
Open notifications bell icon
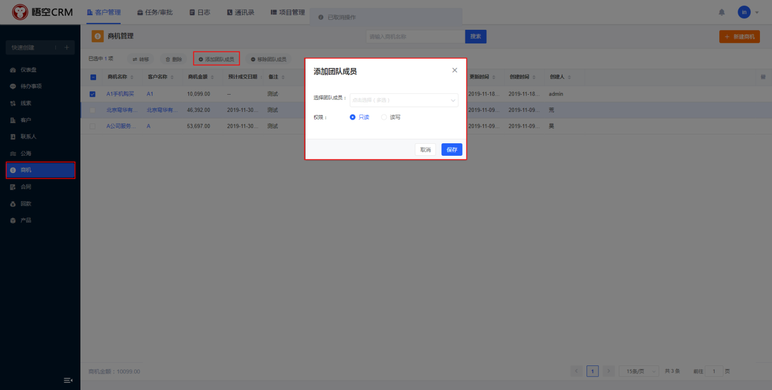(x=722, y=12)
